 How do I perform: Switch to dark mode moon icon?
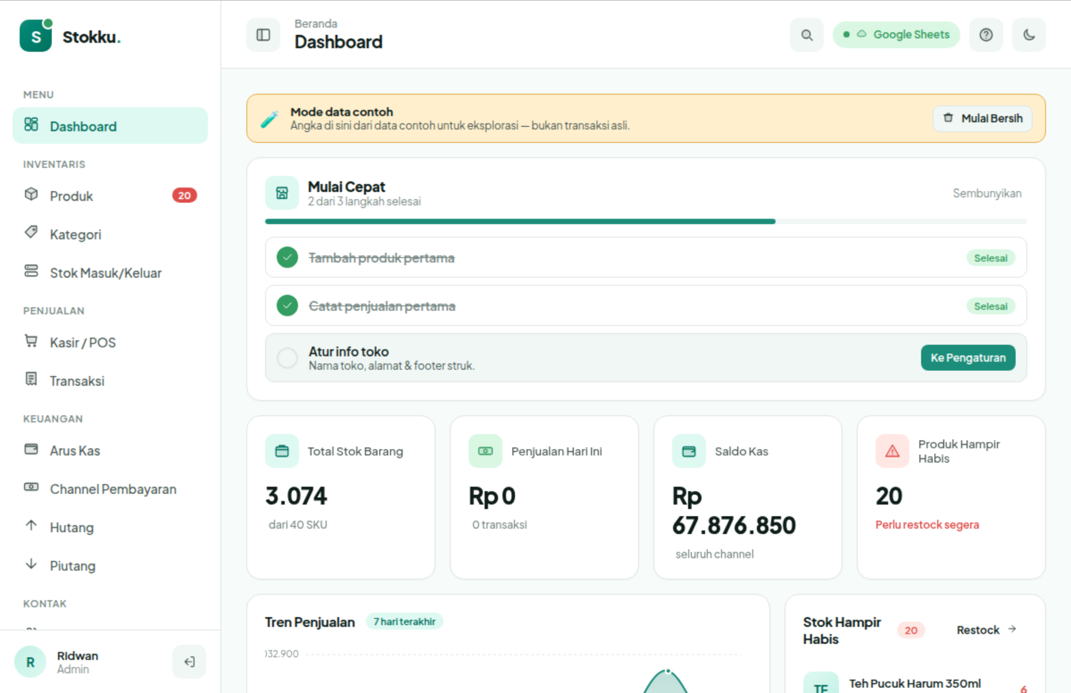[x=1029, y=35]
